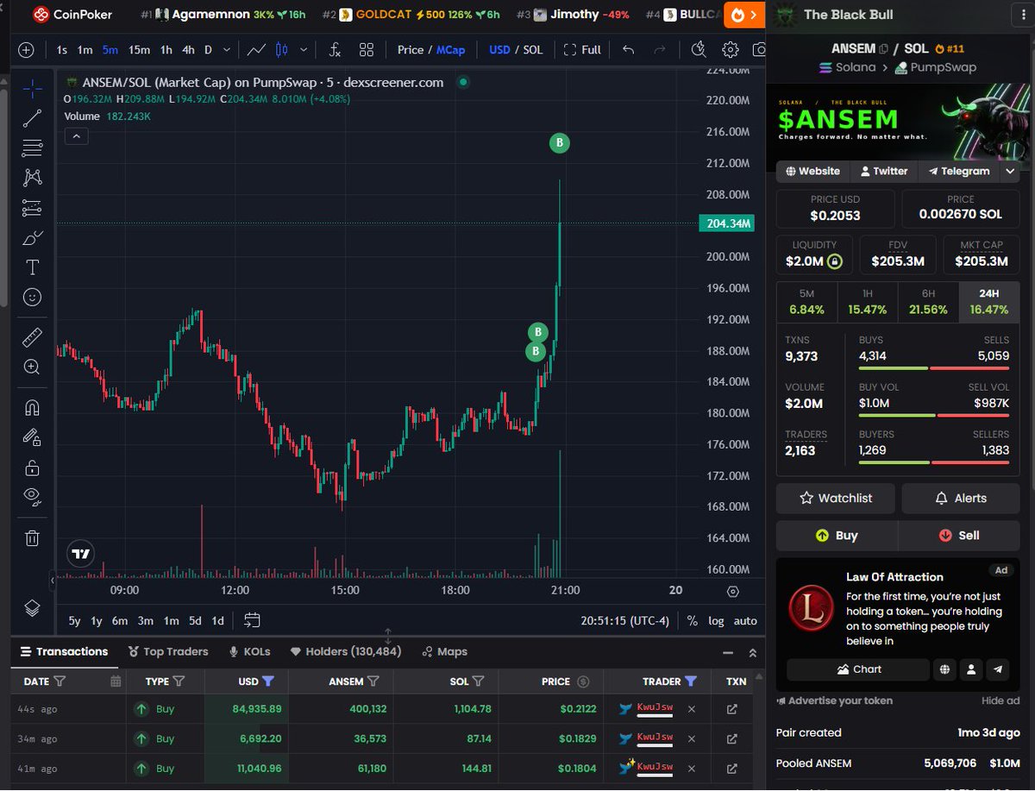Toggle percent scale on chart
Viewport: 1035px width, 791px height.
(693, 620)
